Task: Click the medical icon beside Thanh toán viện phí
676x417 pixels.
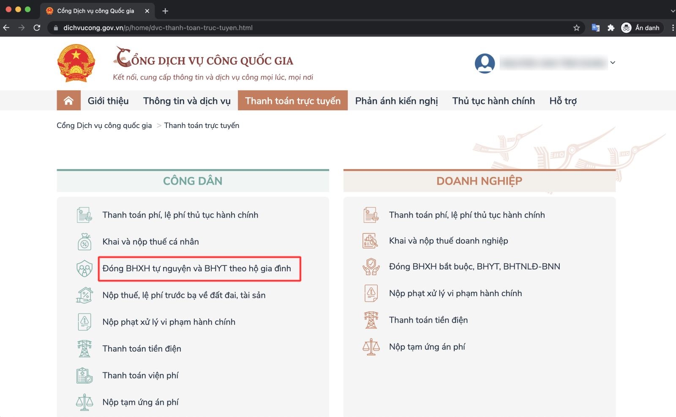Action: pos(84,375)
